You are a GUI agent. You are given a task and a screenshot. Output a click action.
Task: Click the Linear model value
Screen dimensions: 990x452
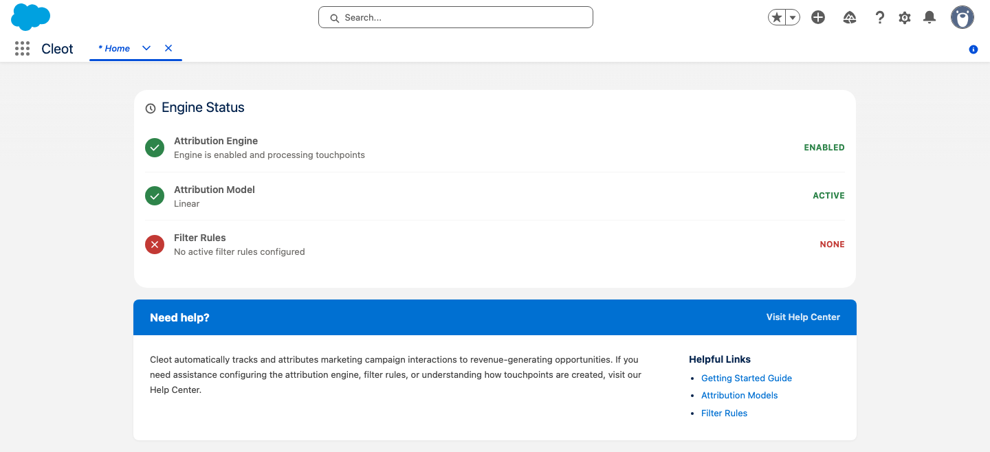[x=187, y=204]
